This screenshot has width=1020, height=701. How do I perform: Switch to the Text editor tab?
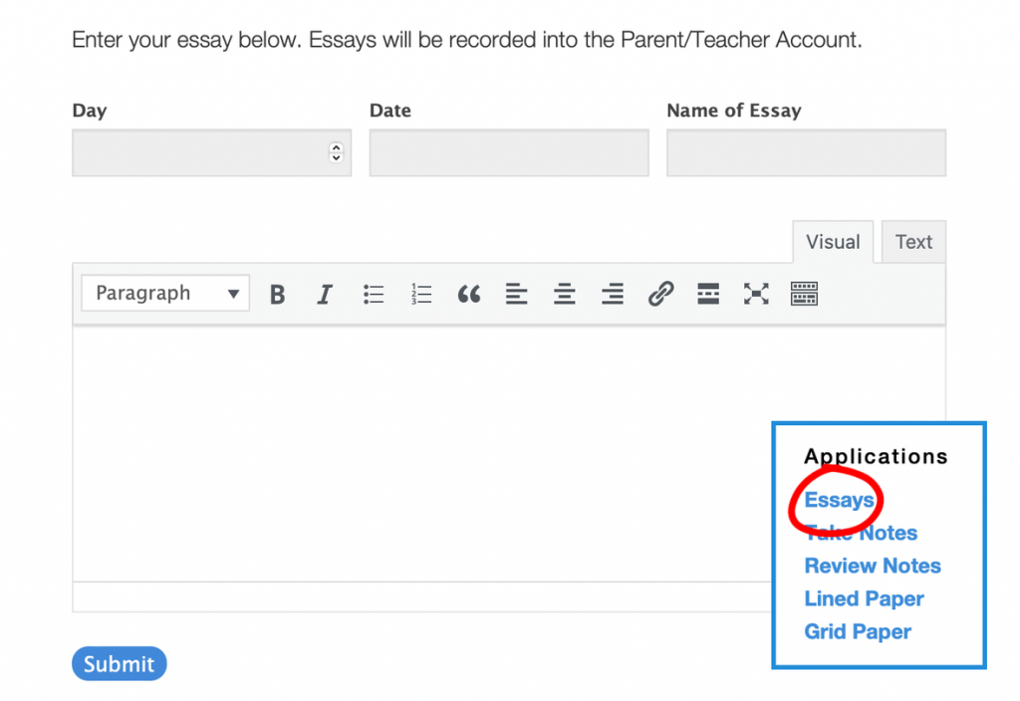click(x=913, y=242)
